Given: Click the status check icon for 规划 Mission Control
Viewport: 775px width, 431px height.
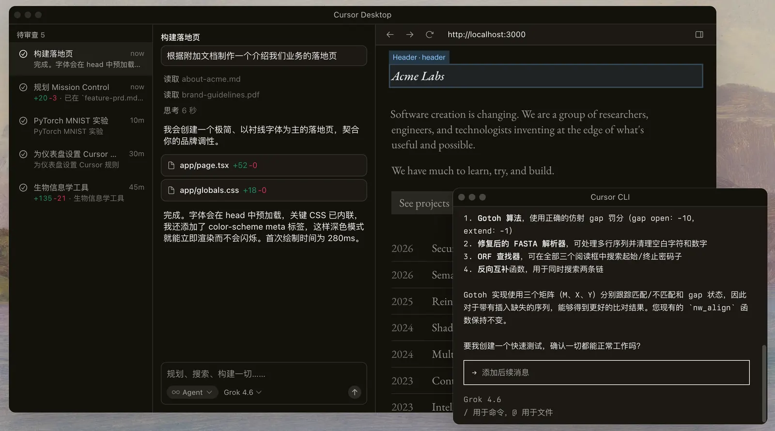Looking at the screenshot, I should tap(23, 87).
